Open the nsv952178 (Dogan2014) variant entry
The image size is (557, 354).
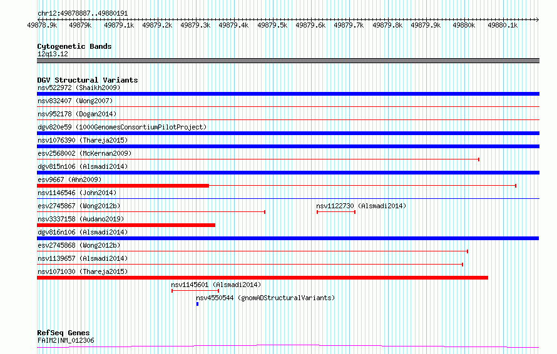[77, 114]
